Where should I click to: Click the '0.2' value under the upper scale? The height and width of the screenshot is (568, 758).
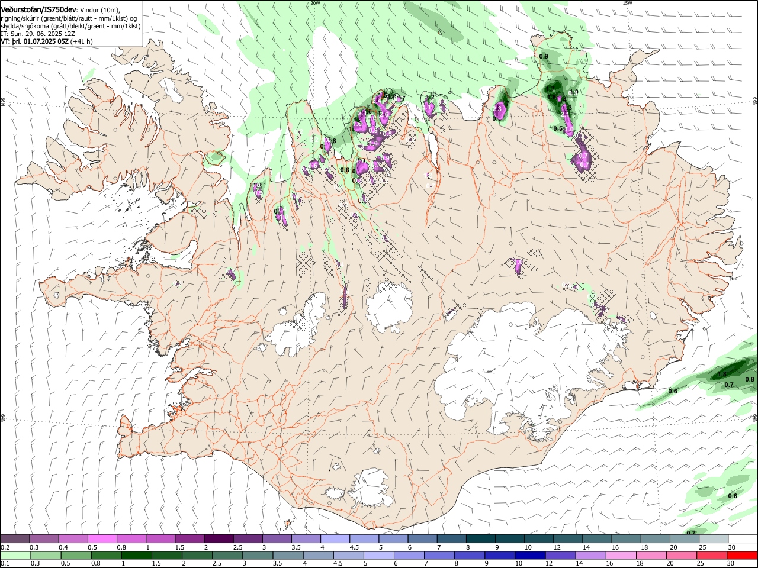(5, 547)
